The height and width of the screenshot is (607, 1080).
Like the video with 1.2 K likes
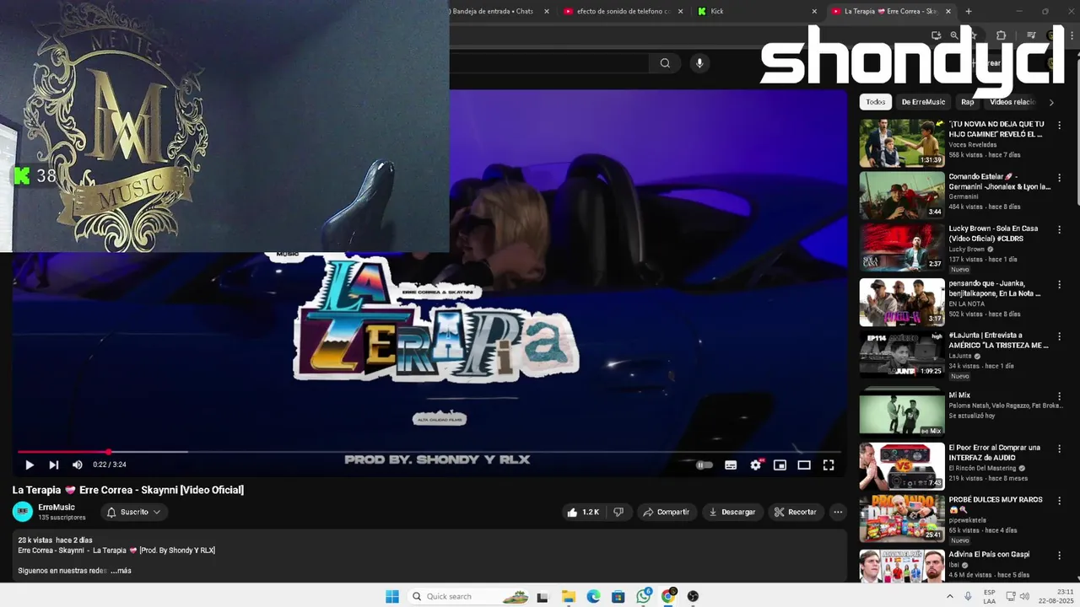[583, 512]
